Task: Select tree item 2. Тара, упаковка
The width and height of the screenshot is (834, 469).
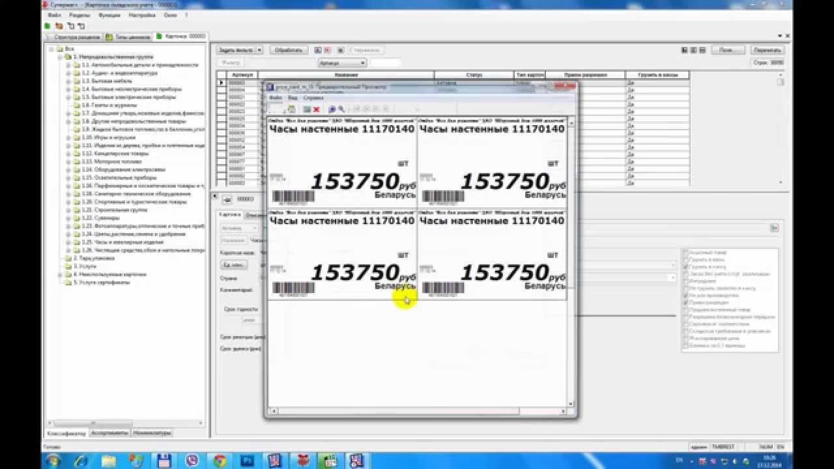Action: pyautogui.click(x=94, y=258)
